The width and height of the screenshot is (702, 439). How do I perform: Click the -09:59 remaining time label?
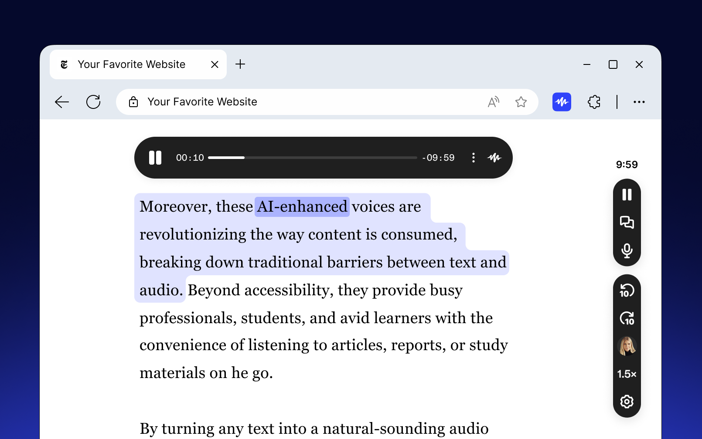438,158
